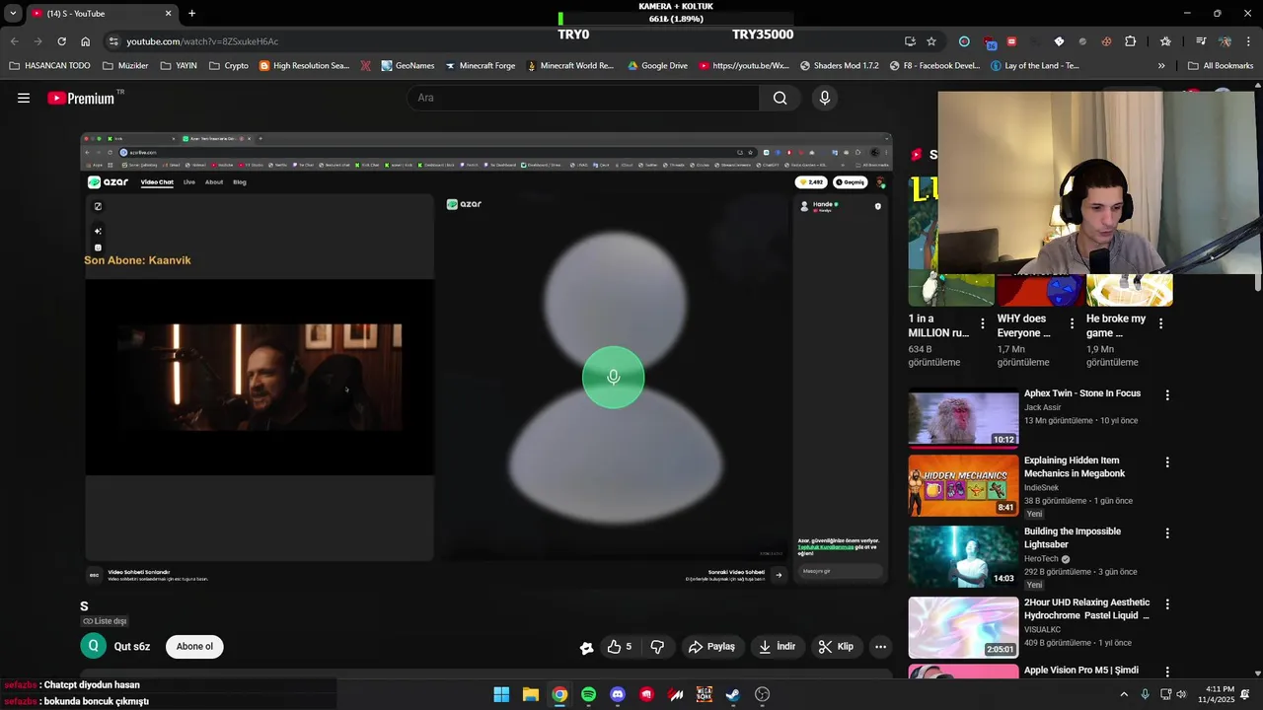Open 'Building the Impossible Lightsaber' thumbnail
This screenshot has width=1263, height=710.
click(x=963, y=557)
